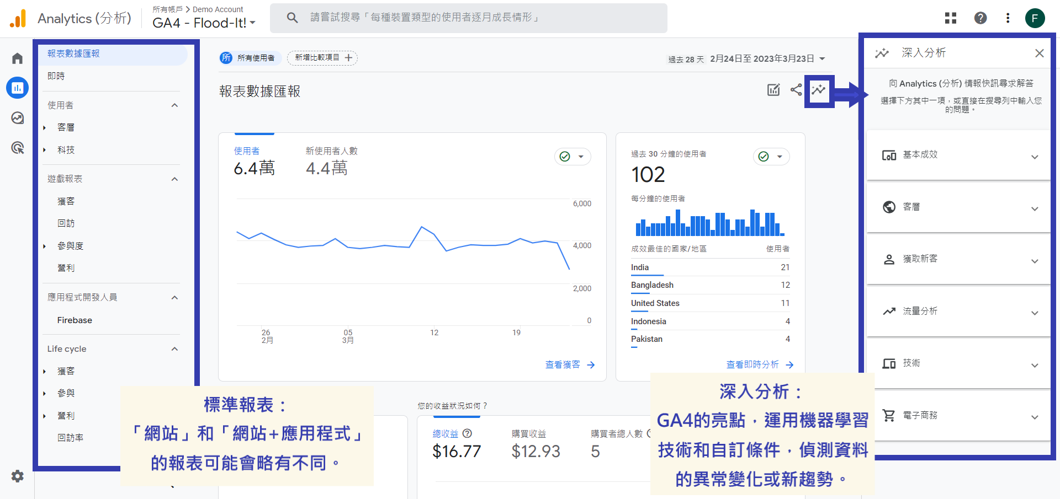Click the Indonesia country row
The height and width of the screenshot is (499, 1060).
[711, 321]
